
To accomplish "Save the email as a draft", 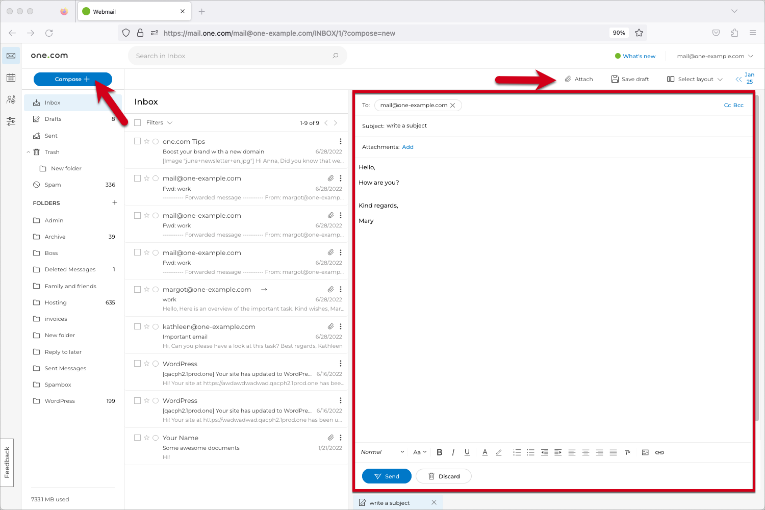I will click(x=630, y=79).
